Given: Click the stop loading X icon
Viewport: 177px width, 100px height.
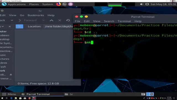Looking at the screenshot, I should (x=60, y=20).
